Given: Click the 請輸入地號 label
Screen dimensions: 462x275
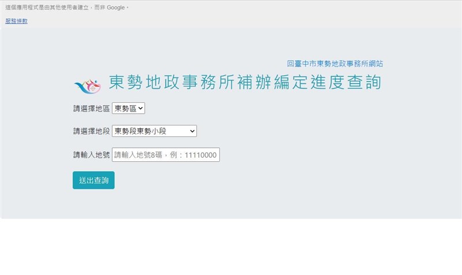Looking at the screenshot, I should coord(91,155).
